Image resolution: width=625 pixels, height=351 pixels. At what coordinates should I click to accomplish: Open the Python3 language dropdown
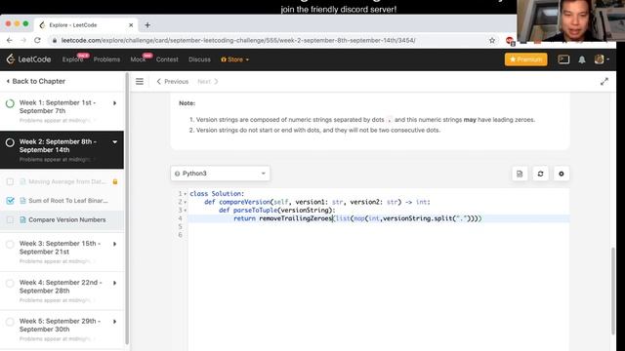coord(220,174)
